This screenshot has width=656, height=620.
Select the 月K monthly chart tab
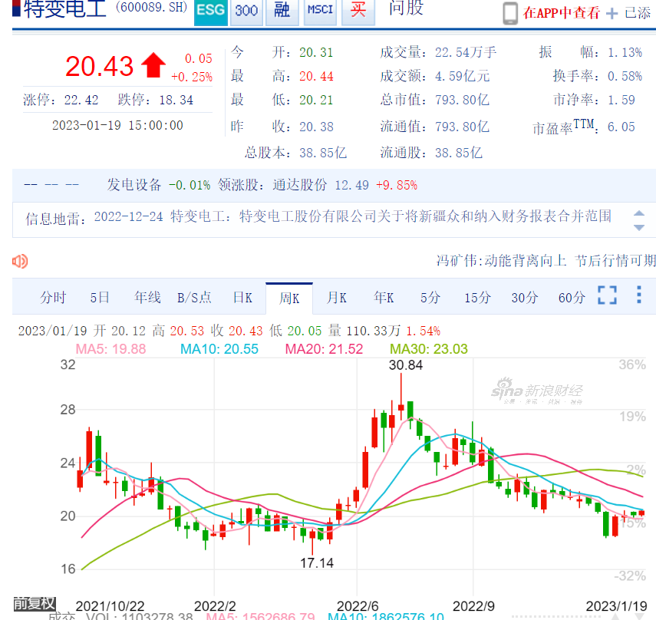337,298
